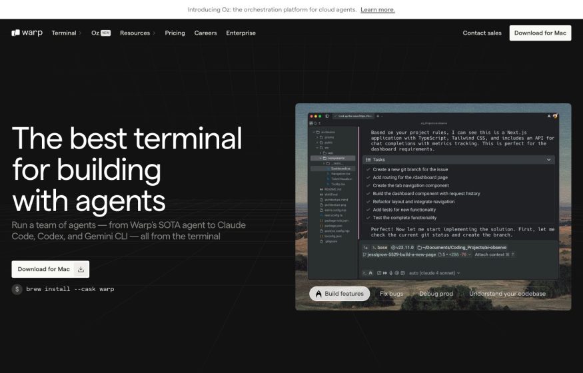Viewport: 583px width, 373px height.
Task: Click the 'The best terminal for building' heading
Action: (x=127, y=169)
